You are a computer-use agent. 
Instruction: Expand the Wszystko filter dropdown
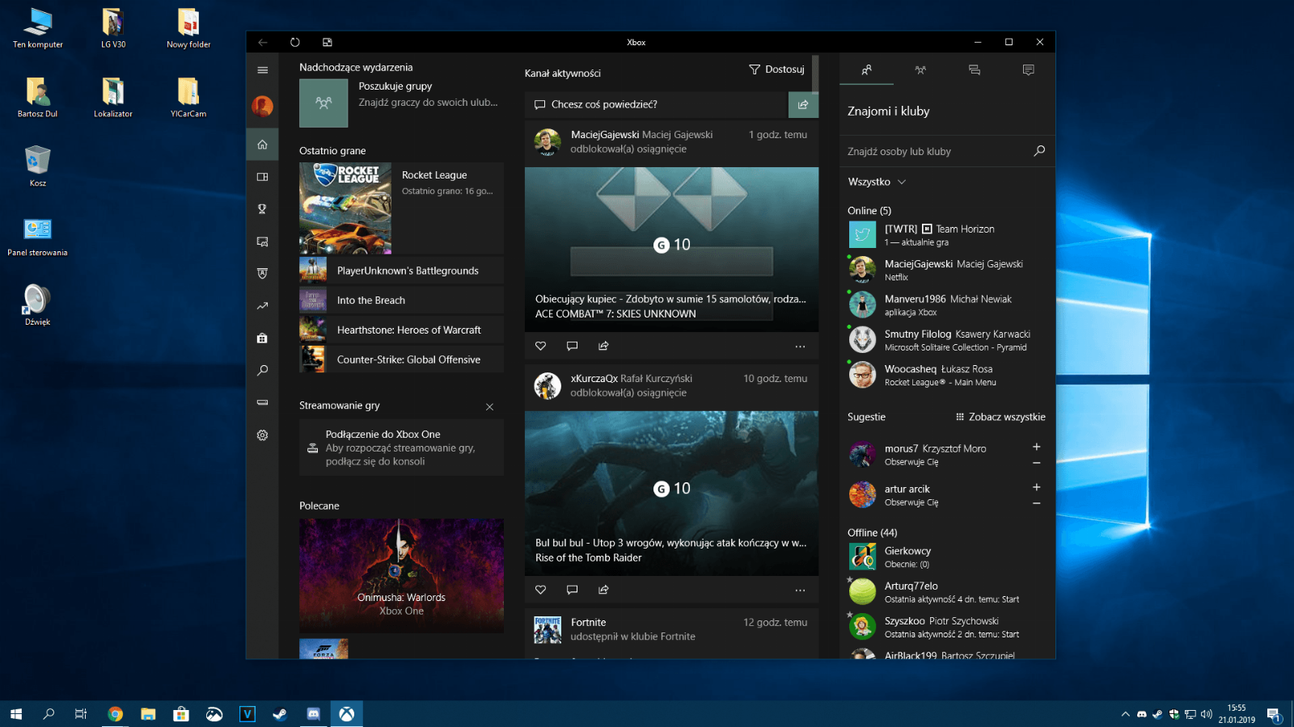click(x=877, y=182)
